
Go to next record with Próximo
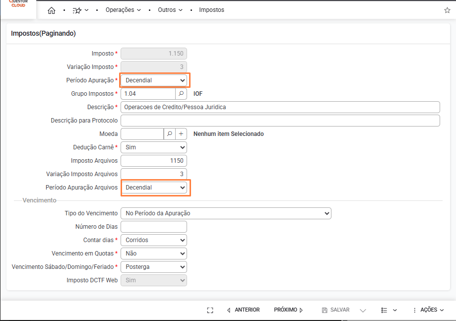tap(288, 310)
